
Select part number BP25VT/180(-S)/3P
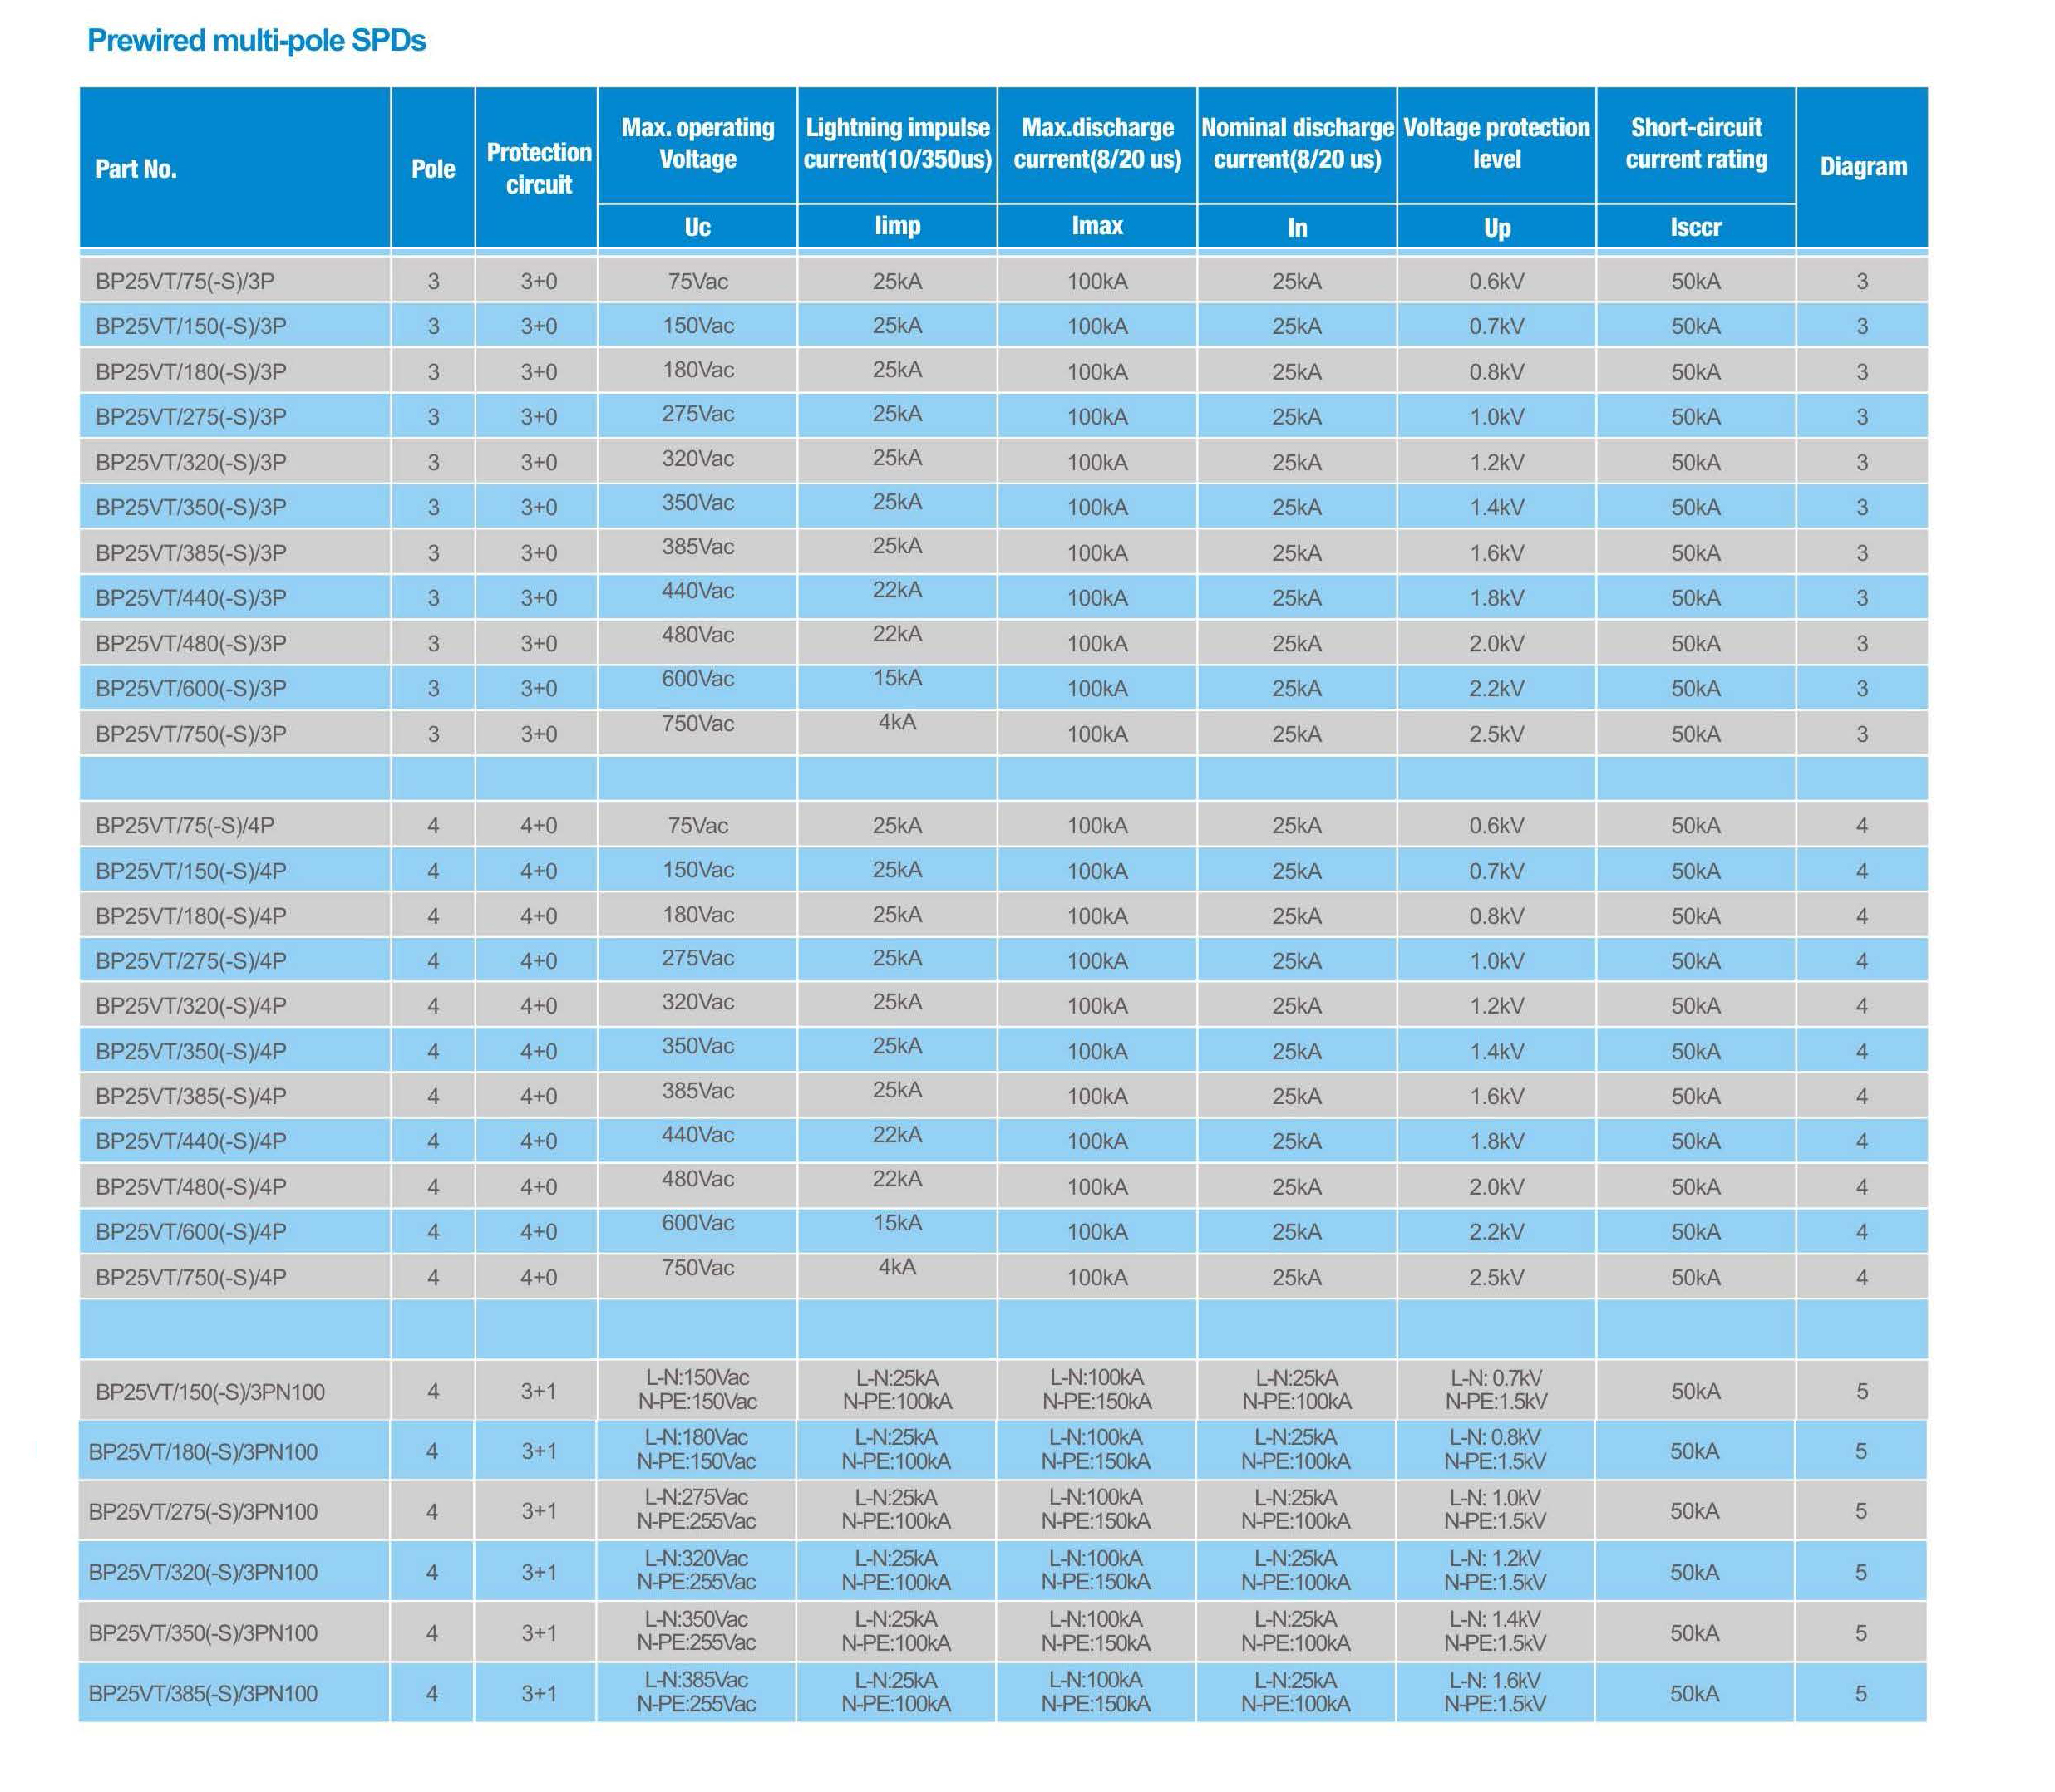(191, 372)
